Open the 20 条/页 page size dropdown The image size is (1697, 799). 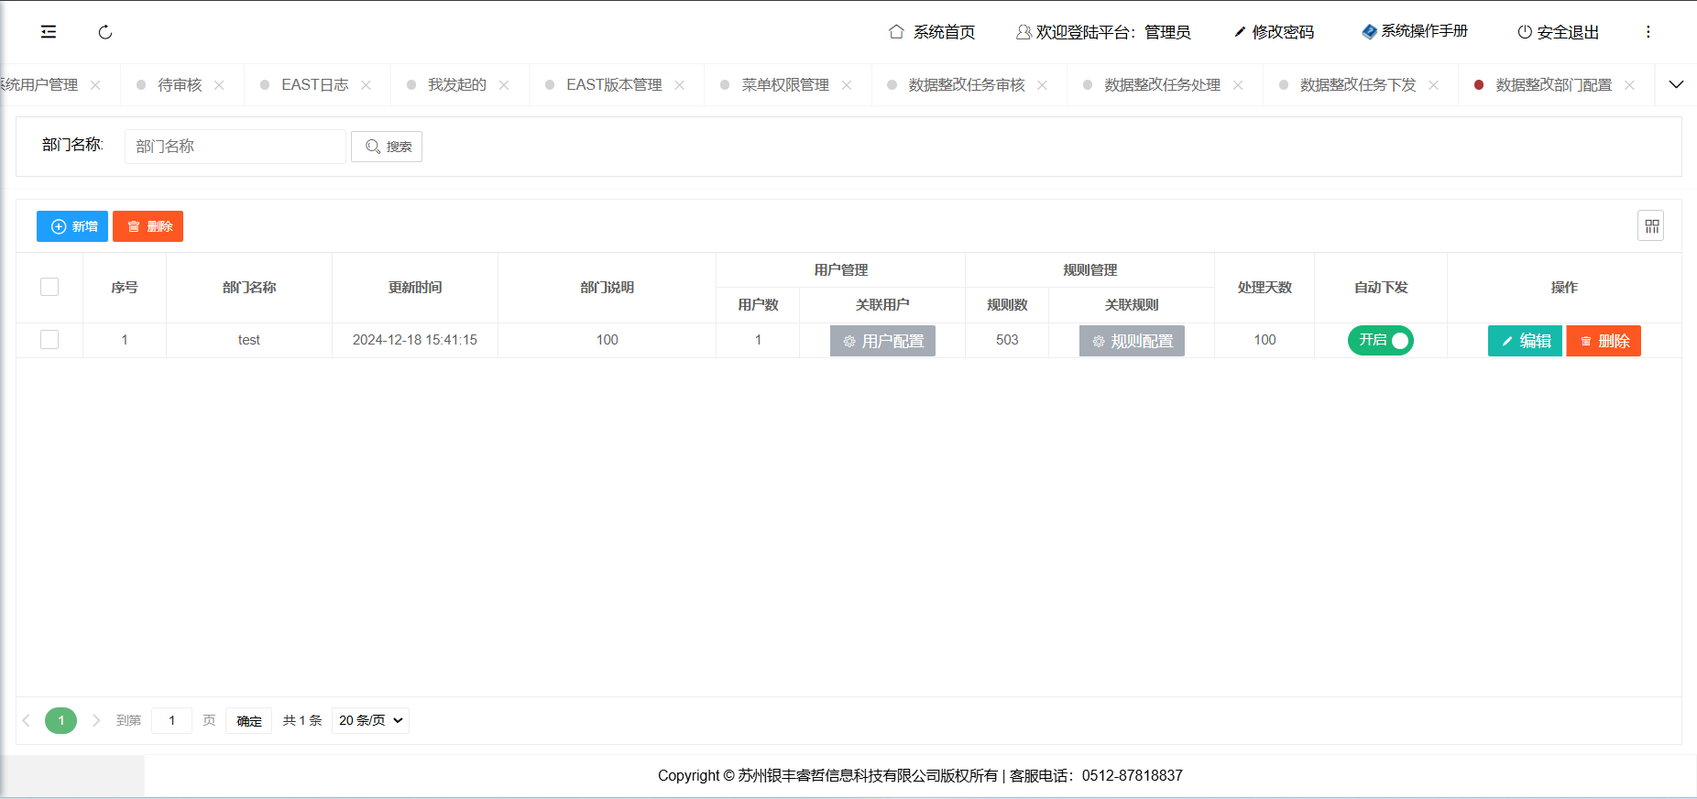point(370,720)
